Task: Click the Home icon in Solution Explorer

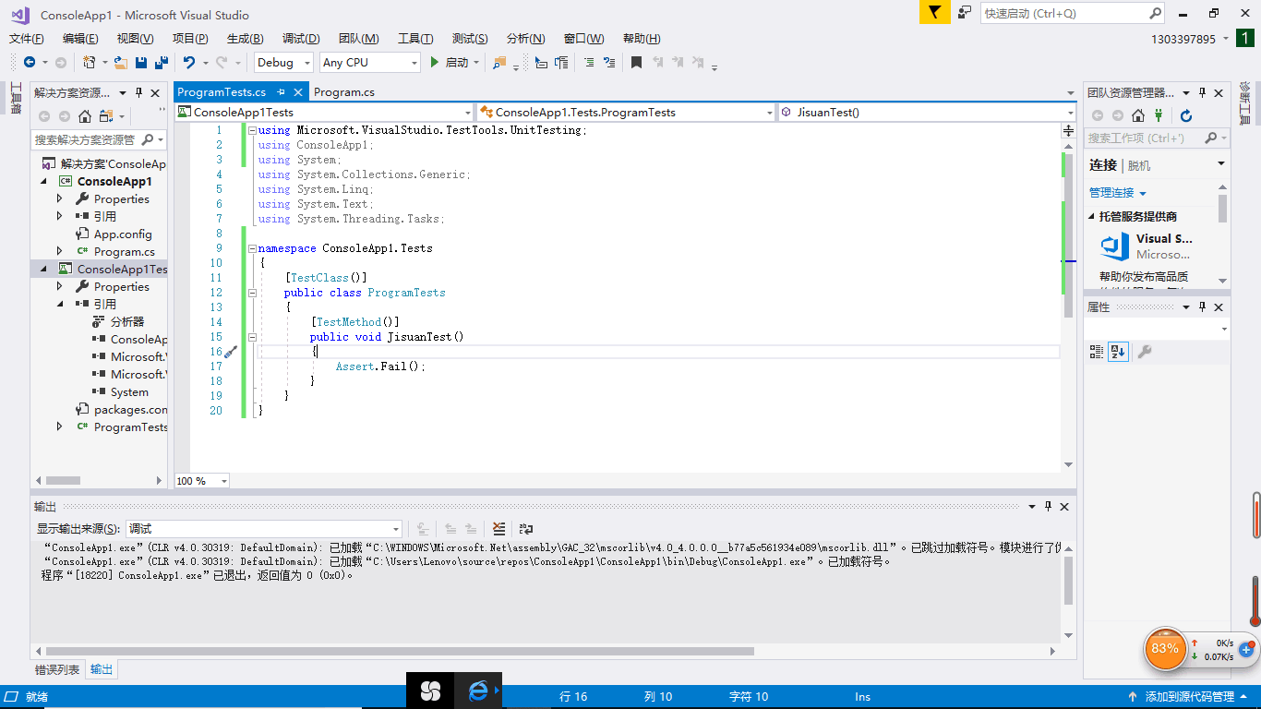Action: pyautogui.click(x=85, y=116)
